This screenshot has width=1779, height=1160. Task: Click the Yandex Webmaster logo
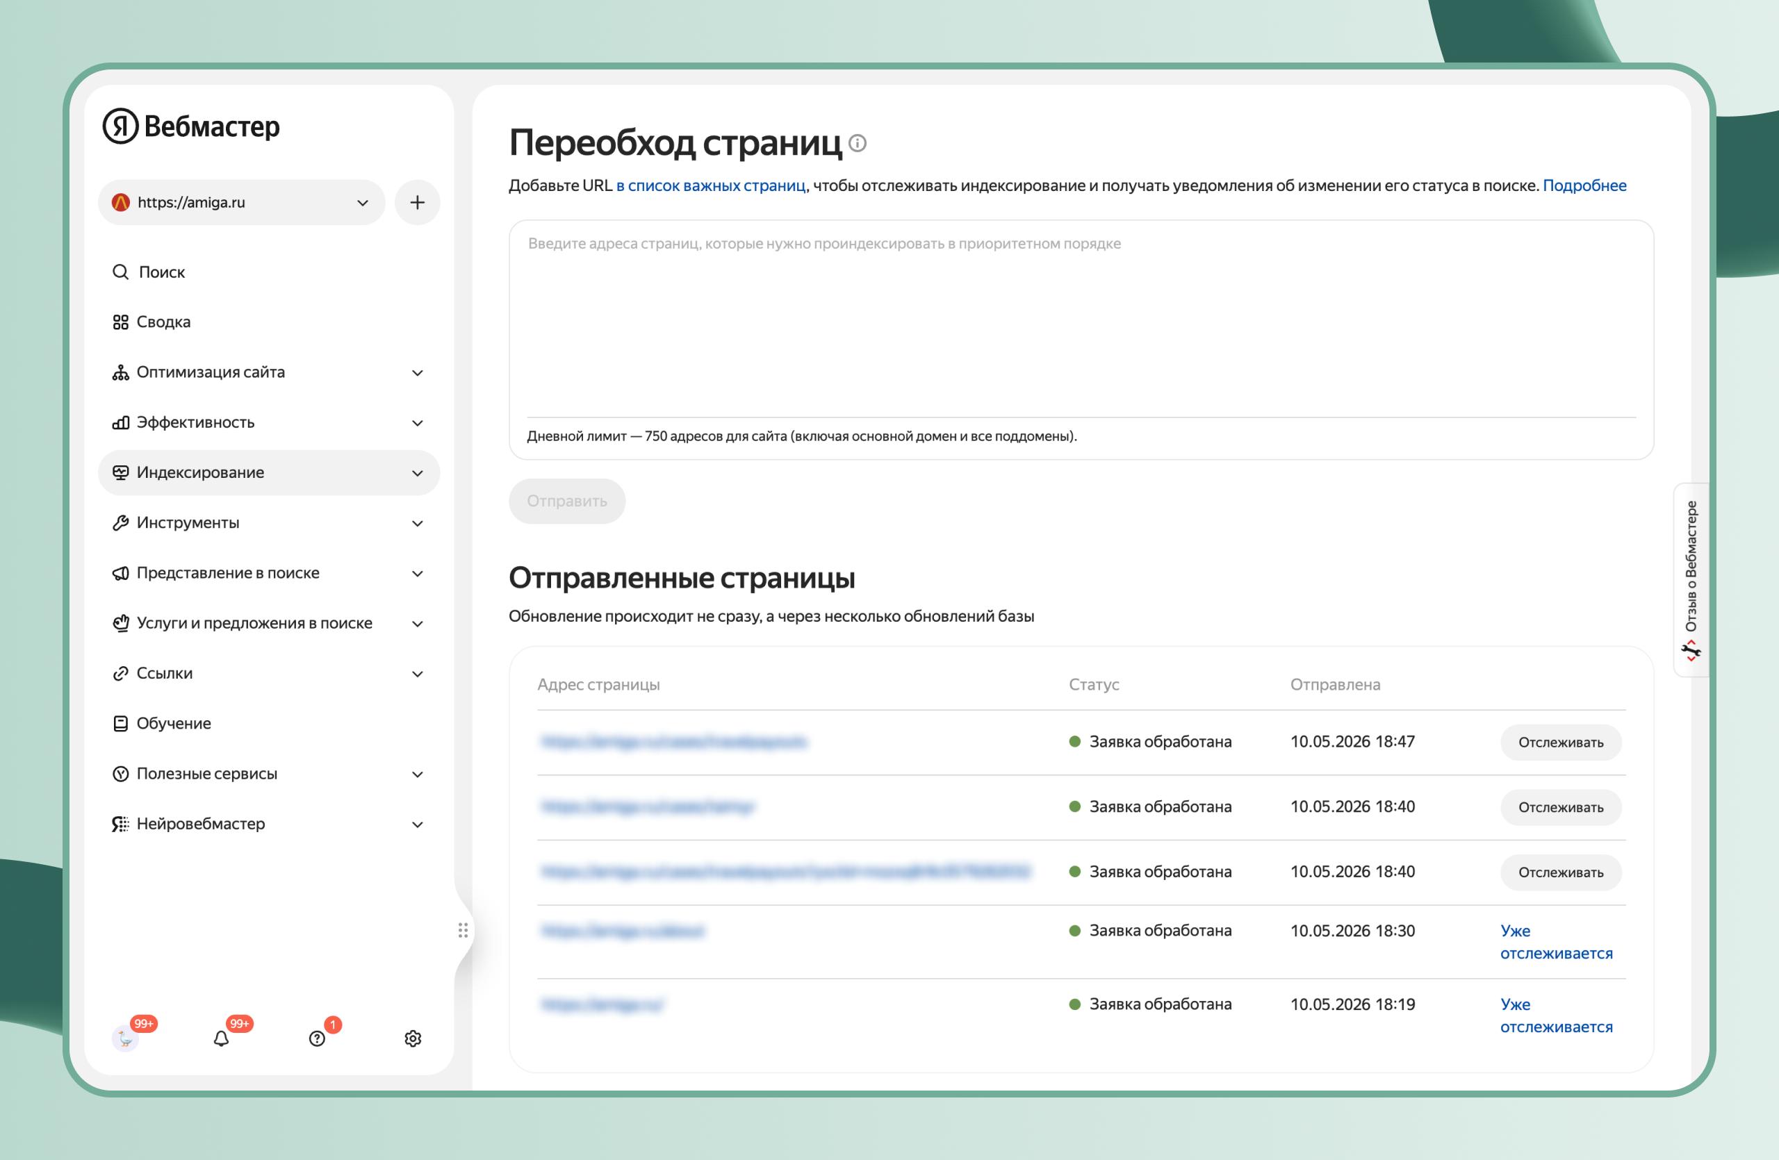(x=191, y=126)
